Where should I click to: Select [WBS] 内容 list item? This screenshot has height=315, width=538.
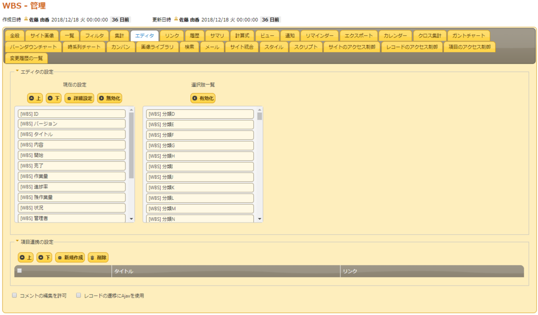pos(71,145)
